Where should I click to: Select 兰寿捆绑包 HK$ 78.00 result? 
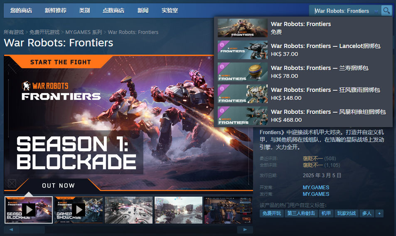click(x=303, y=72)
